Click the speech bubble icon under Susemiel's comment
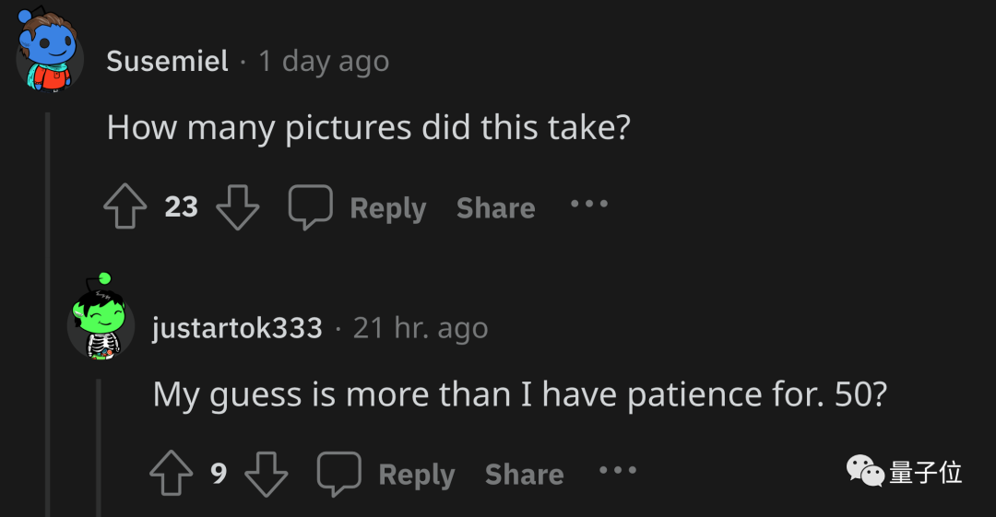This screenshot has width=996, height=517. (x=310, y=207)
